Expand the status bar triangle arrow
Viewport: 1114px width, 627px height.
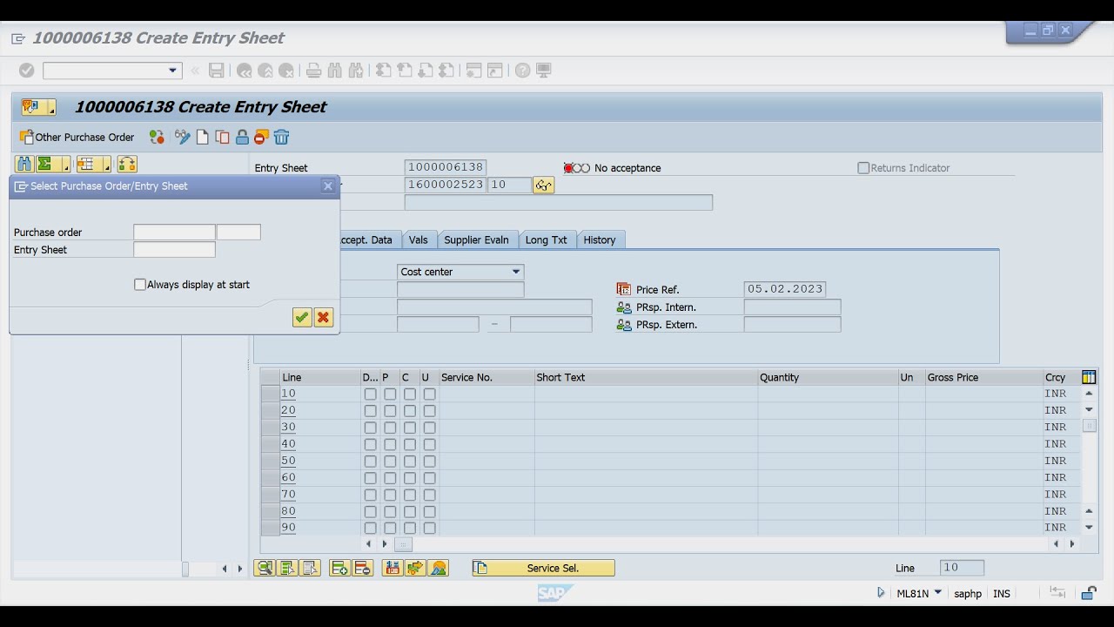880,593
